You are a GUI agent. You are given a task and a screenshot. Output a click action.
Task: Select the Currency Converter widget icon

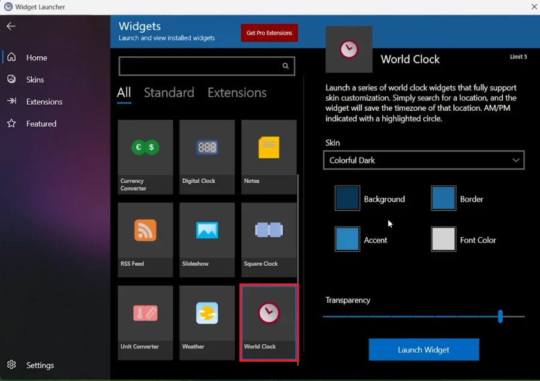tap(145, 147)
